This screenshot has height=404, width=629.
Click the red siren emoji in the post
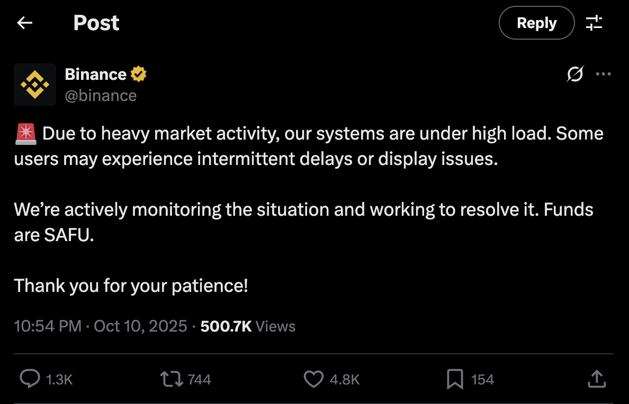coord(25,134)
